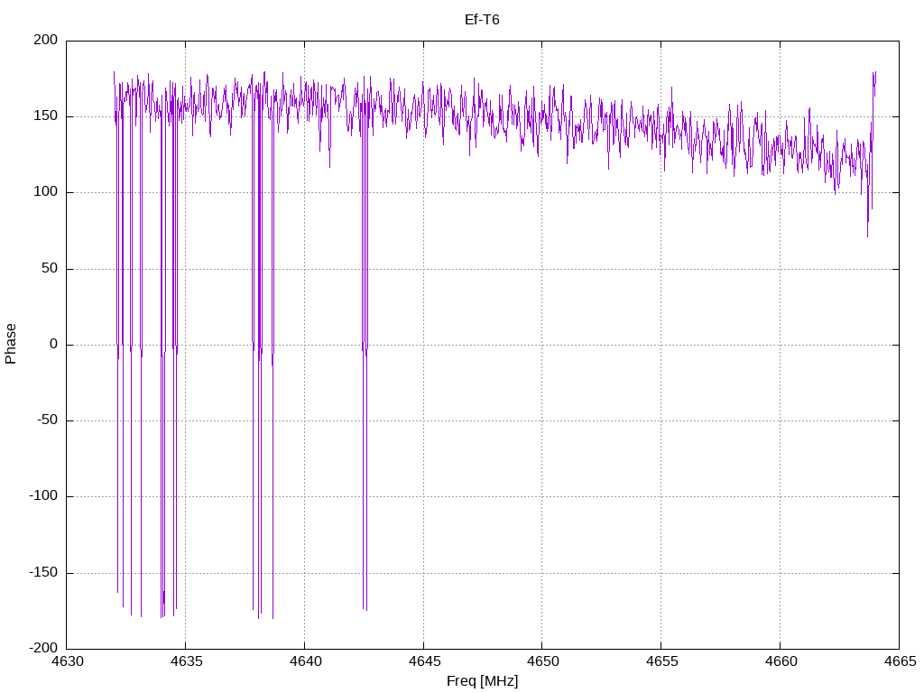
Task: Click the x-axis tick label 4645
Action: point(424,661)
